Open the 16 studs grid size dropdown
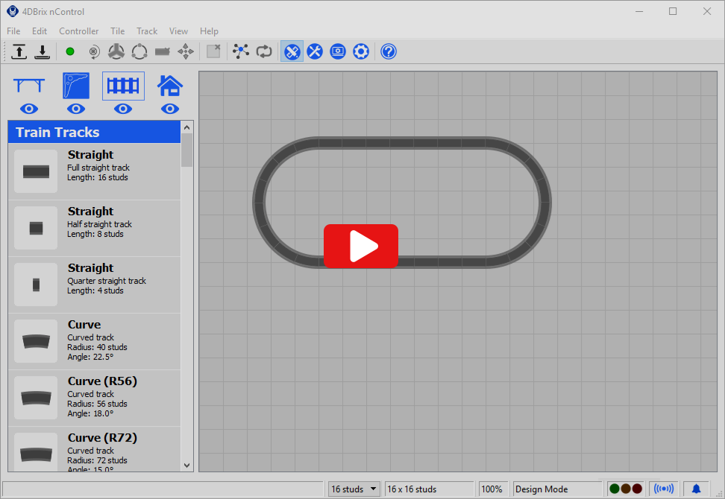 [354, 489]
